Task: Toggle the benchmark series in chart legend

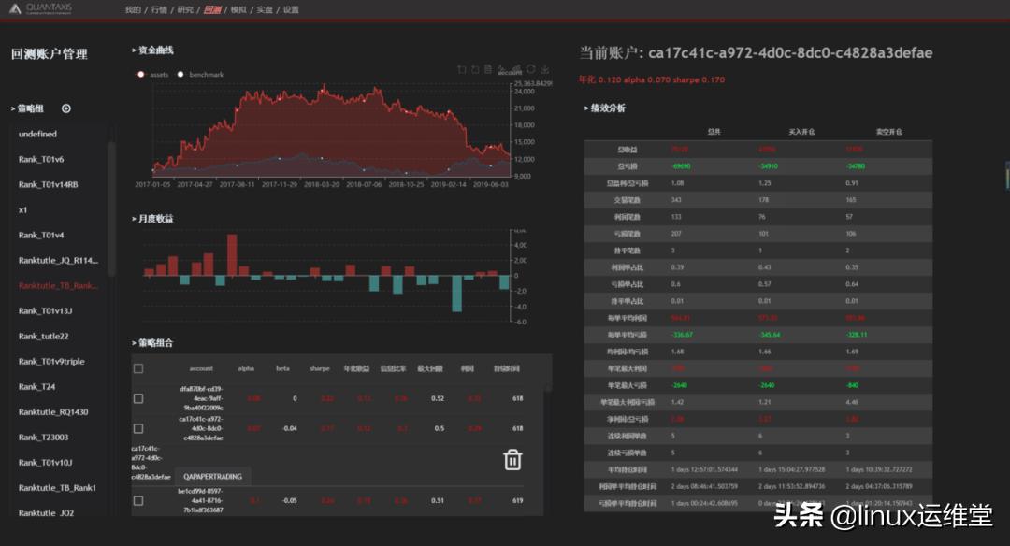Action: (x=200, y=75)
